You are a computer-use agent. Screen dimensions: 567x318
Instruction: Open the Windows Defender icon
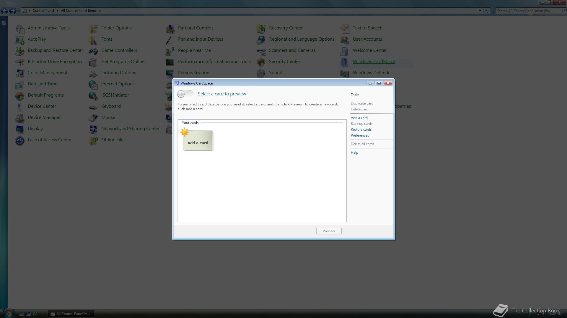(345, 73)
